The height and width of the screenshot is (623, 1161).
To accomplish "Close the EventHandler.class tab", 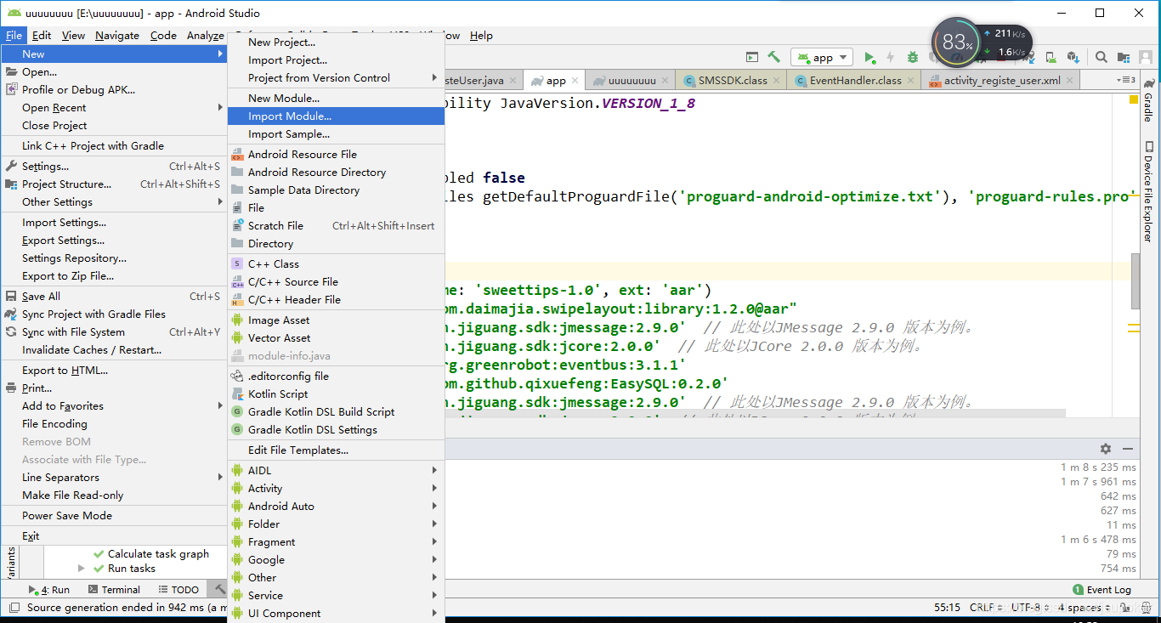I will click(x=911, y=80).
